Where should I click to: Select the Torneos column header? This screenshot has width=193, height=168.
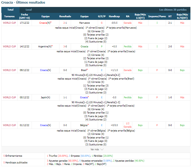coord(9,16)
